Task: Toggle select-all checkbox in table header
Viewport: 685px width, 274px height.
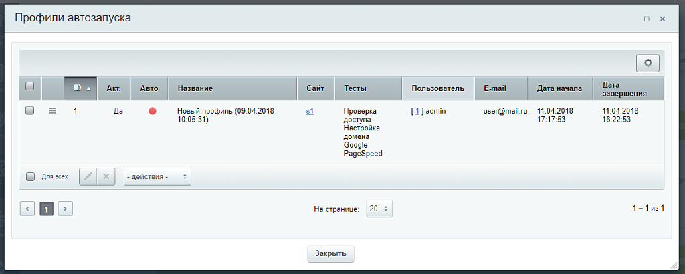Action: pyautogui.click(x=29, y=86)
